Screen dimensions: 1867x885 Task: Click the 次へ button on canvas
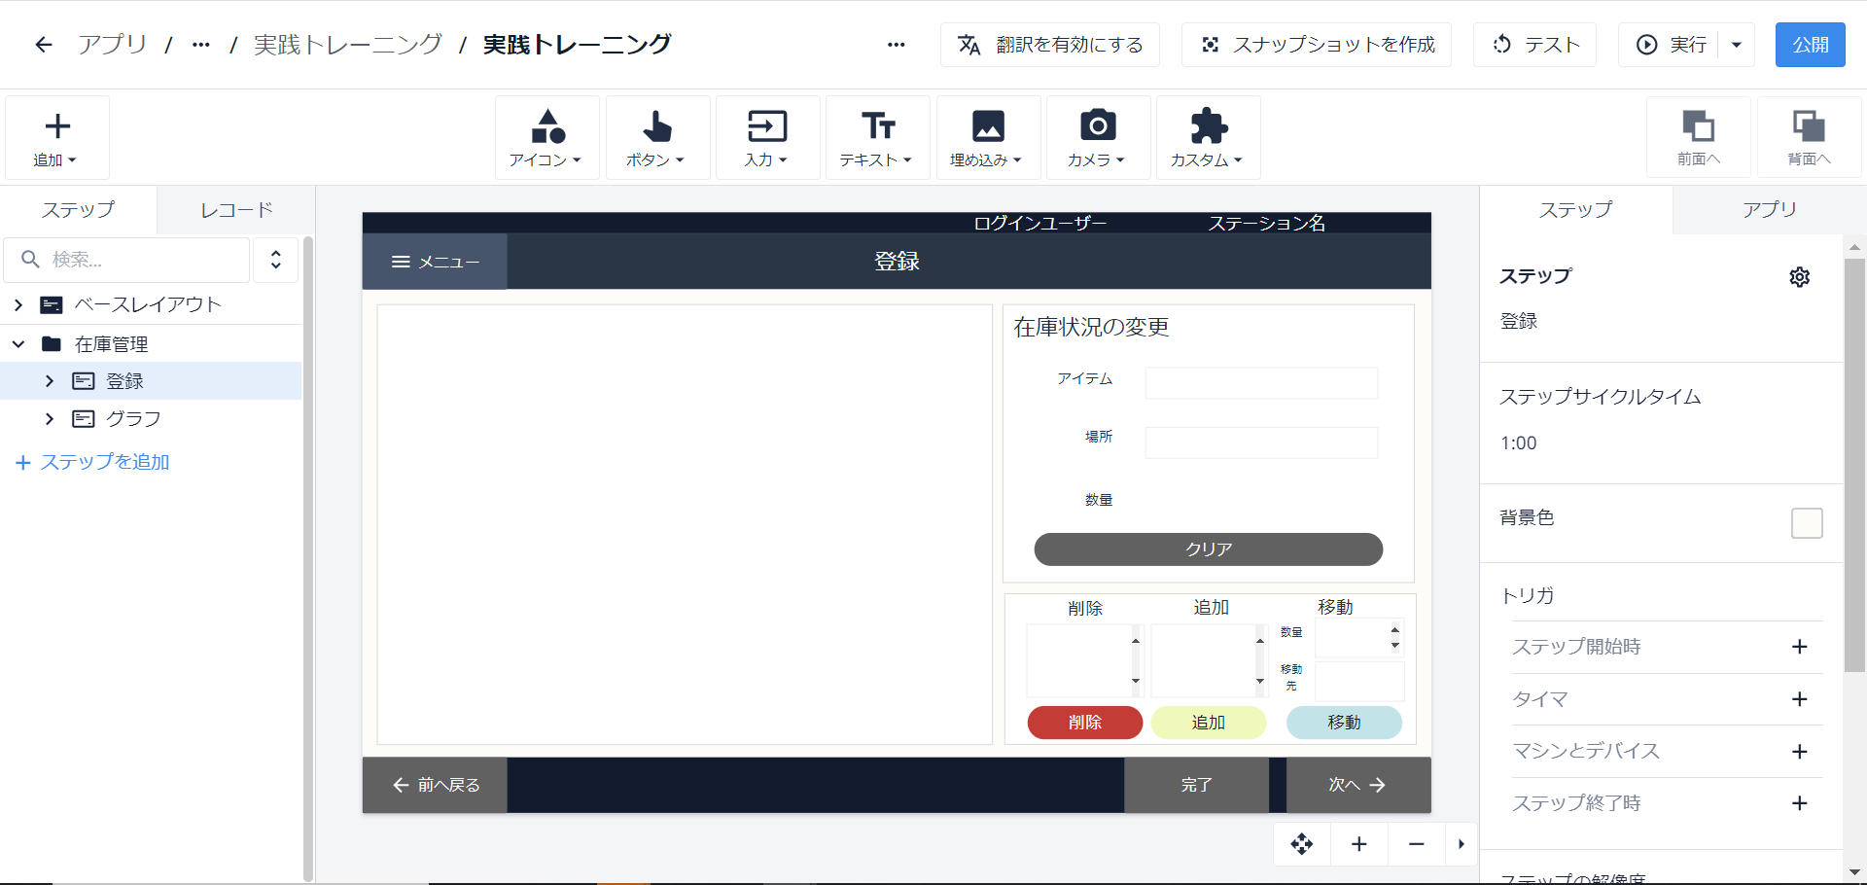tap(1358, 785)
